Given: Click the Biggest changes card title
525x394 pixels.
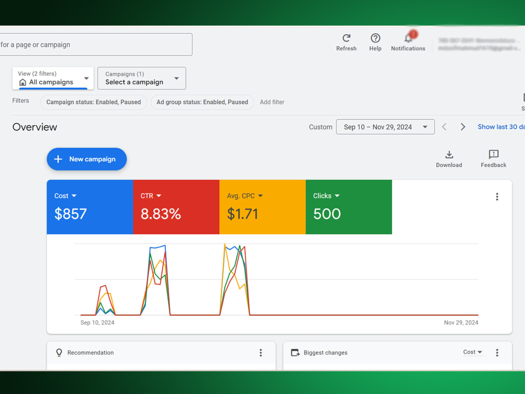Looking at the screenshot, I should click(x=325, y=352).
